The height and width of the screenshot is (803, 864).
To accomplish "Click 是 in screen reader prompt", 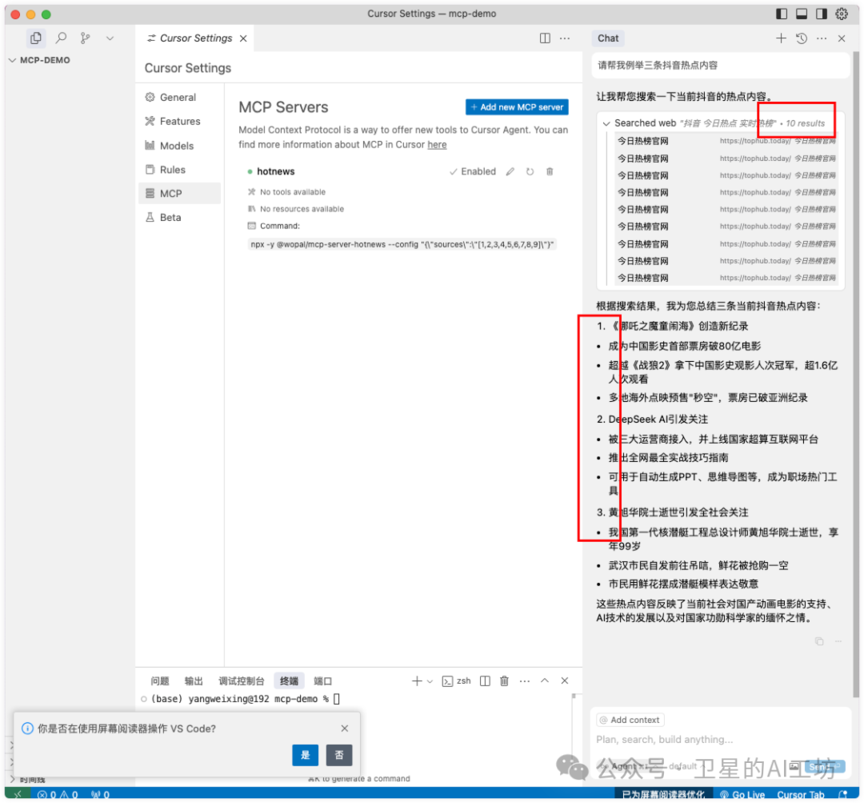I will click(x=306, y=755).
